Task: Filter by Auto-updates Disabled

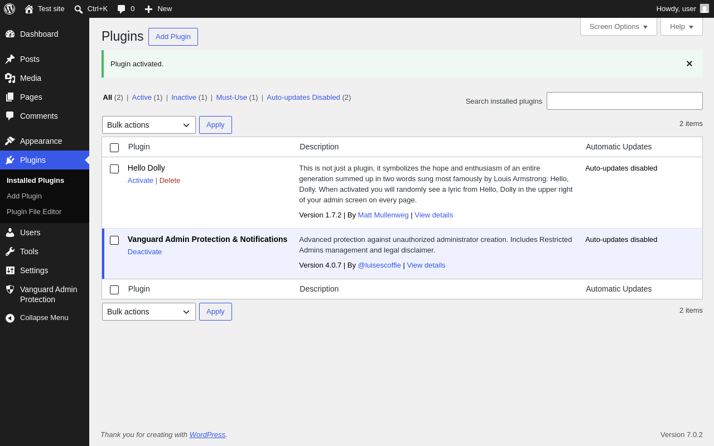Action: click(303, 98)
